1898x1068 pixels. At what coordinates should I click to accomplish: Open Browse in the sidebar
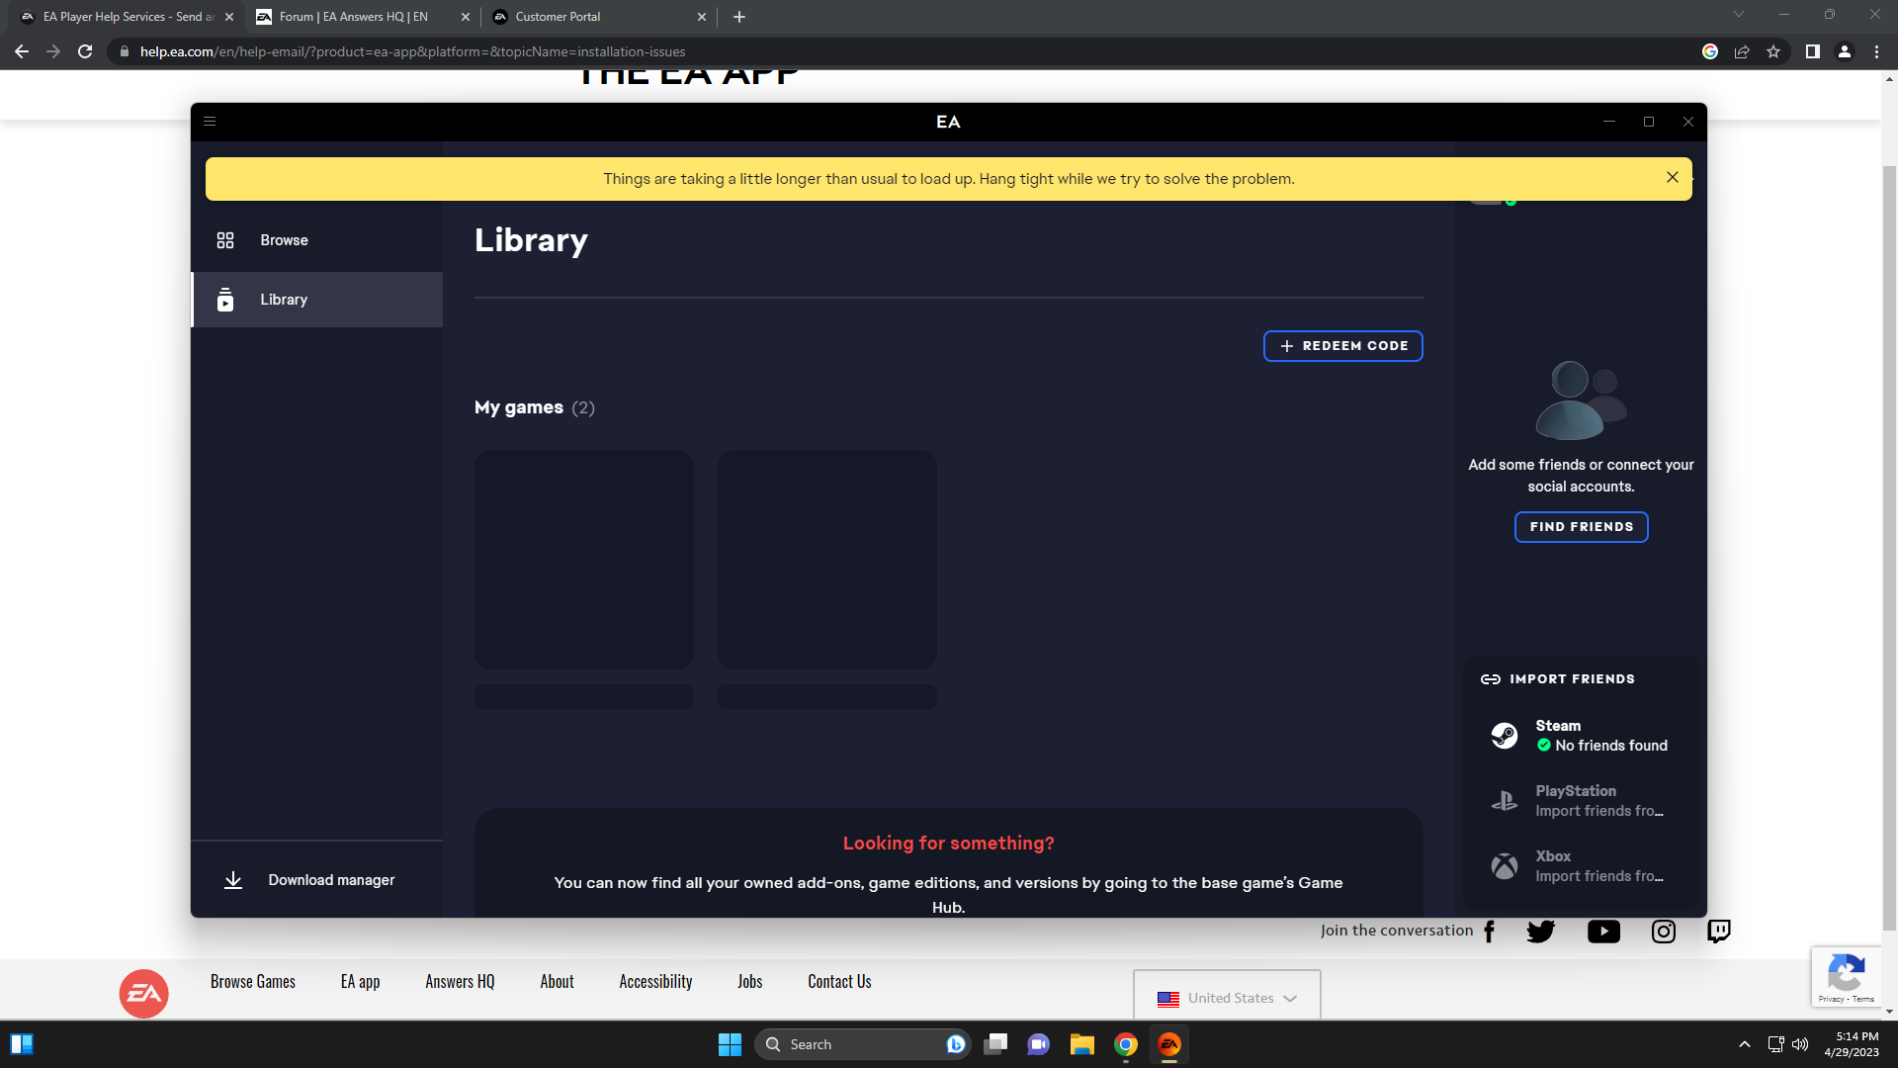(284, 240)
